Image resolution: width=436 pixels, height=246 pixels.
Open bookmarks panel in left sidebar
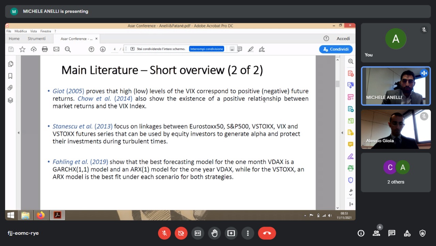[x=10, y=76]
